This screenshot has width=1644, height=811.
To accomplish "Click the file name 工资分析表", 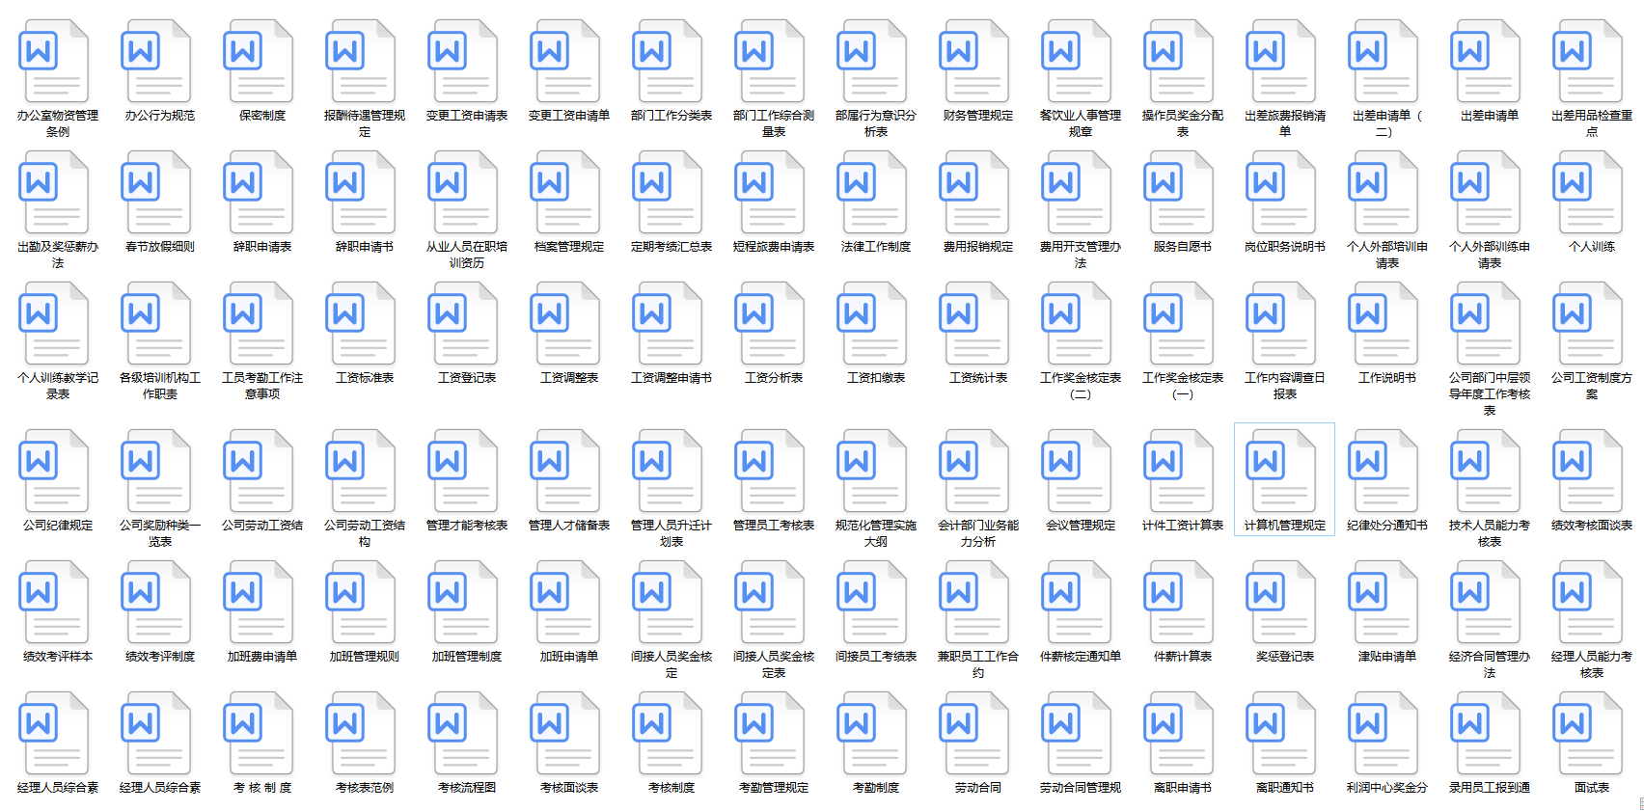I will coord(774,378).
